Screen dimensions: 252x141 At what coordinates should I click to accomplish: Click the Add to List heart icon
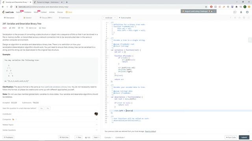pyautogui.click(x=27, y=28)
